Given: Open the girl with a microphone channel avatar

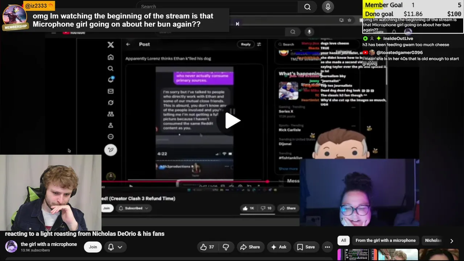Looking at the screenshot, I should (x=11, y=246).
